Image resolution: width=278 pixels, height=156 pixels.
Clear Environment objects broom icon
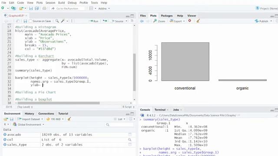pyautogui.click(x=69, y=119)
